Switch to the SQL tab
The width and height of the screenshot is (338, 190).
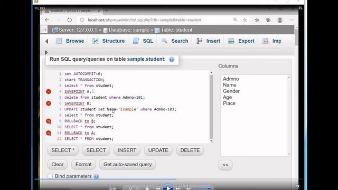pos(143,41)
